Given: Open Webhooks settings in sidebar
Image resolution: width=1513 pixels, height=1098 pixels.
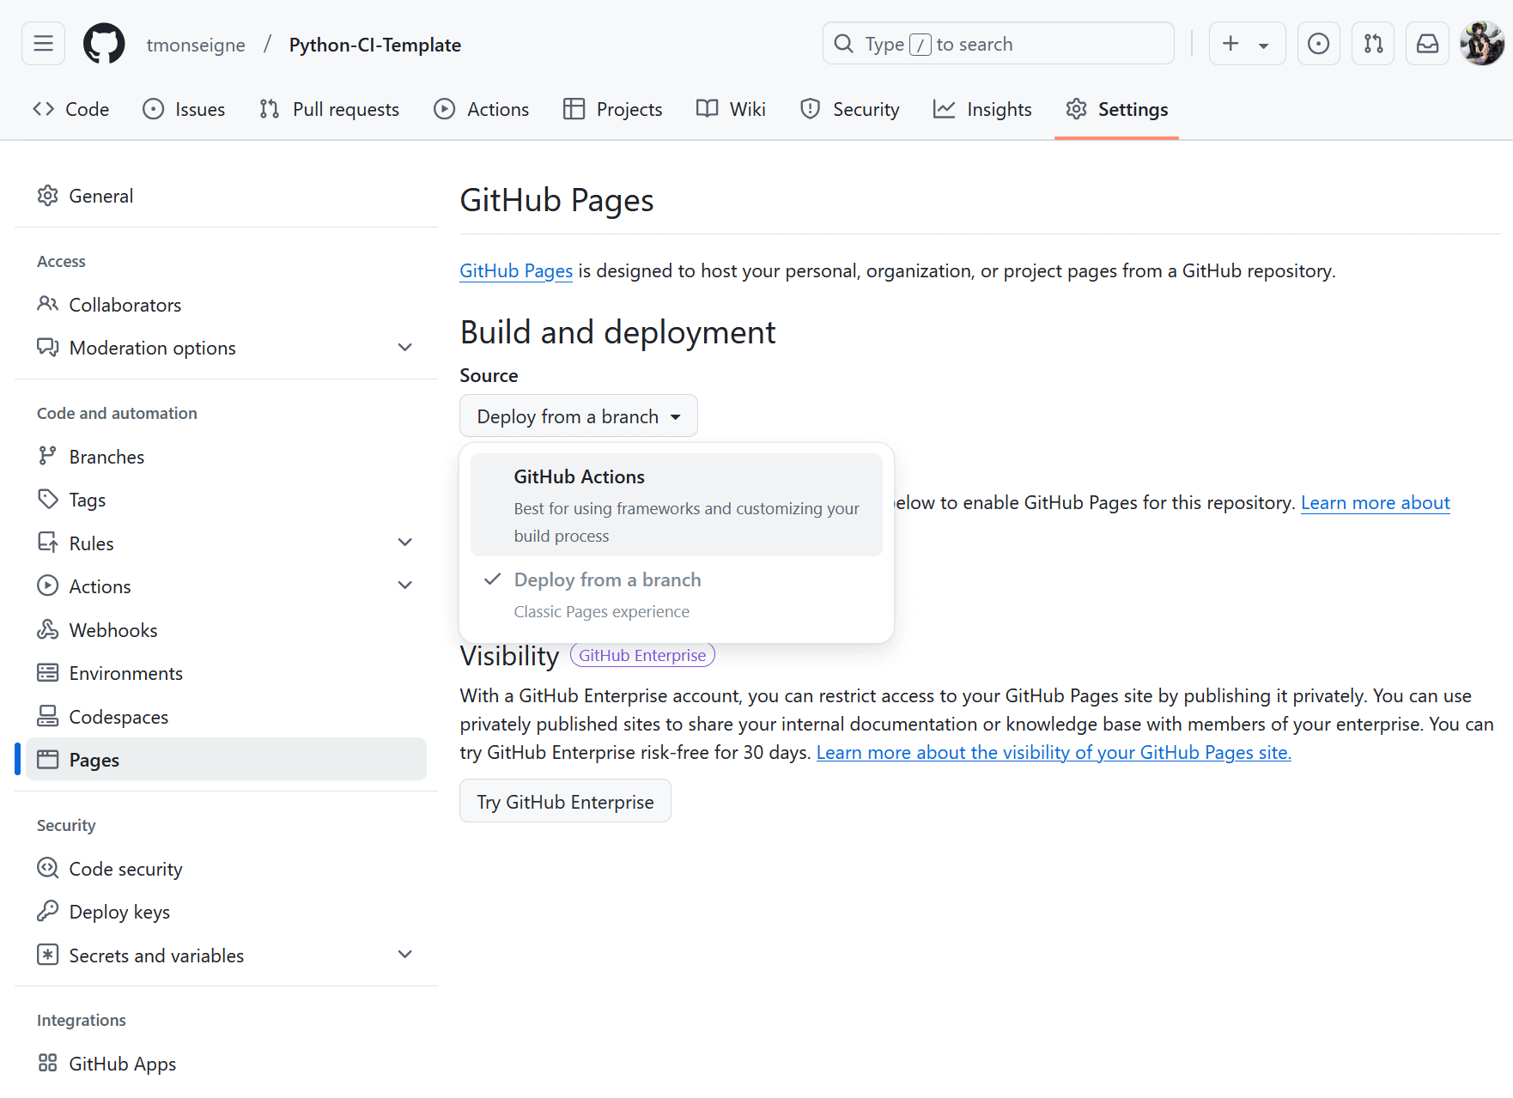Looking at the screenshot, I should coord(113,630).
